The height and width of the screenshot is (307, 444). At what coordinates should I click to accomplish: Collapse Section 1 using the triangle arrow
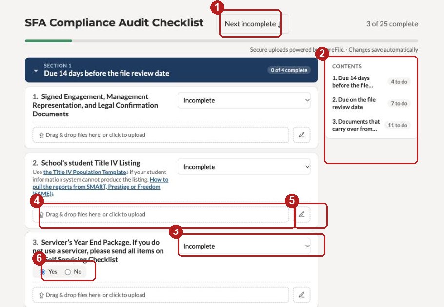pos(36,71)
